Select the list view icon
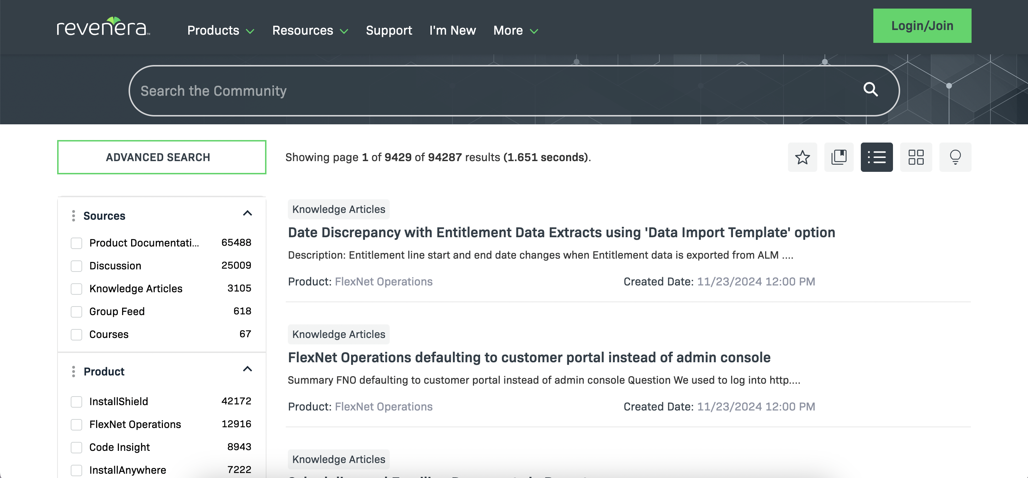 tap(877, 157)
